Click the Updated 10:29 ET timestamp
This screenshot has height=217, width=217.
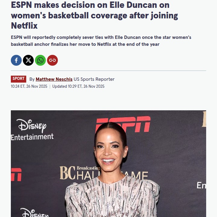(78, 86)
